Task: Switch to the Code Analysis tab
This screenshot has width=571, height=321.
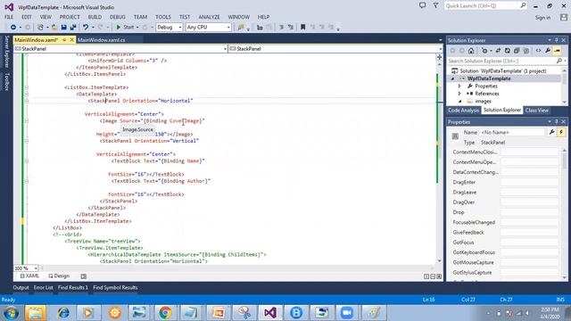Action: point(463,111)
